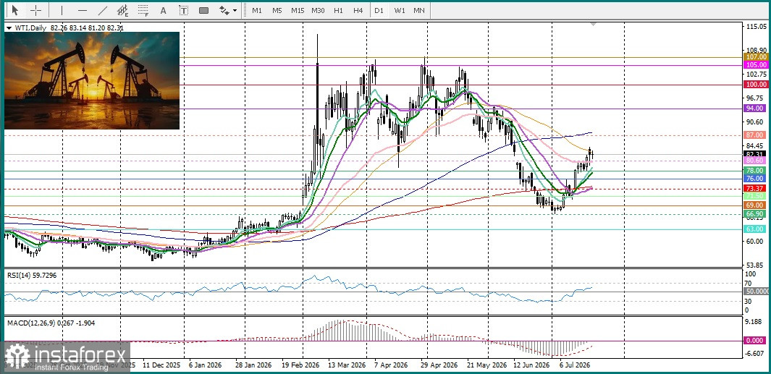Select the rectangle shape tool
Screen dimensions: 771x374
point(203,10)
